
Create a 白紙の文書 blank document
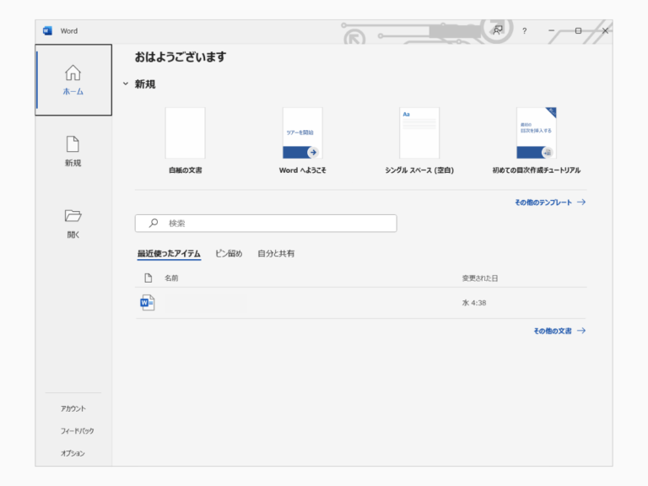click(x=185, y=133)
